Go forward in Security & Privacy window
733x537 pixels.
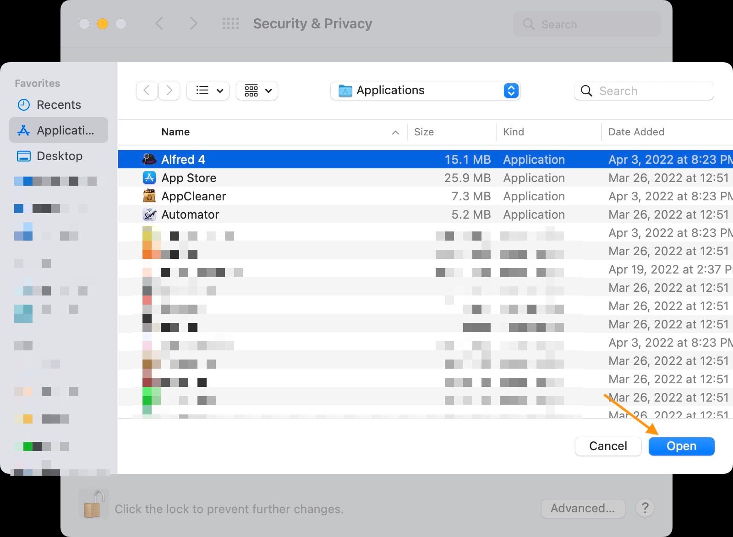click(x=193, y=24)
